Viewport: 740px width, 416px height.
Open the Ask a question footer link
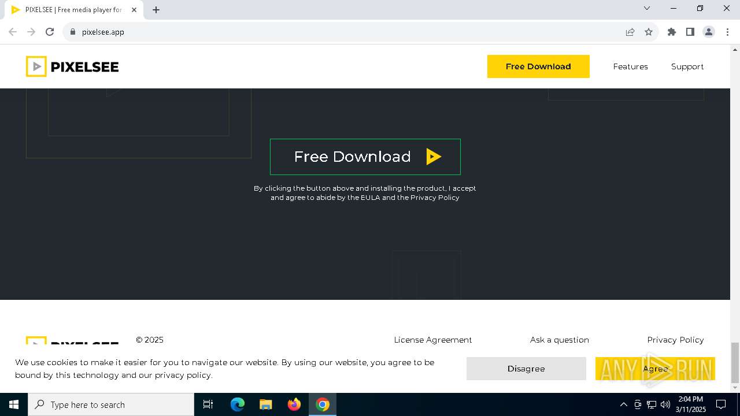point(560,340)
